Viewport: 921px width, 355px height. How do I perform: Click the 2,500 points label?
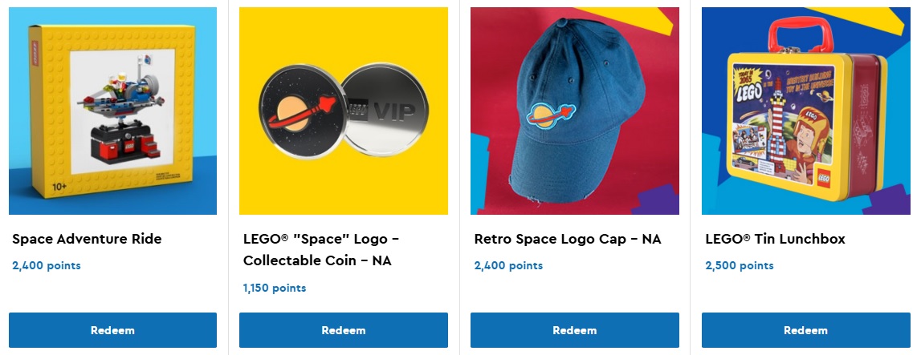tap(740, 265)
